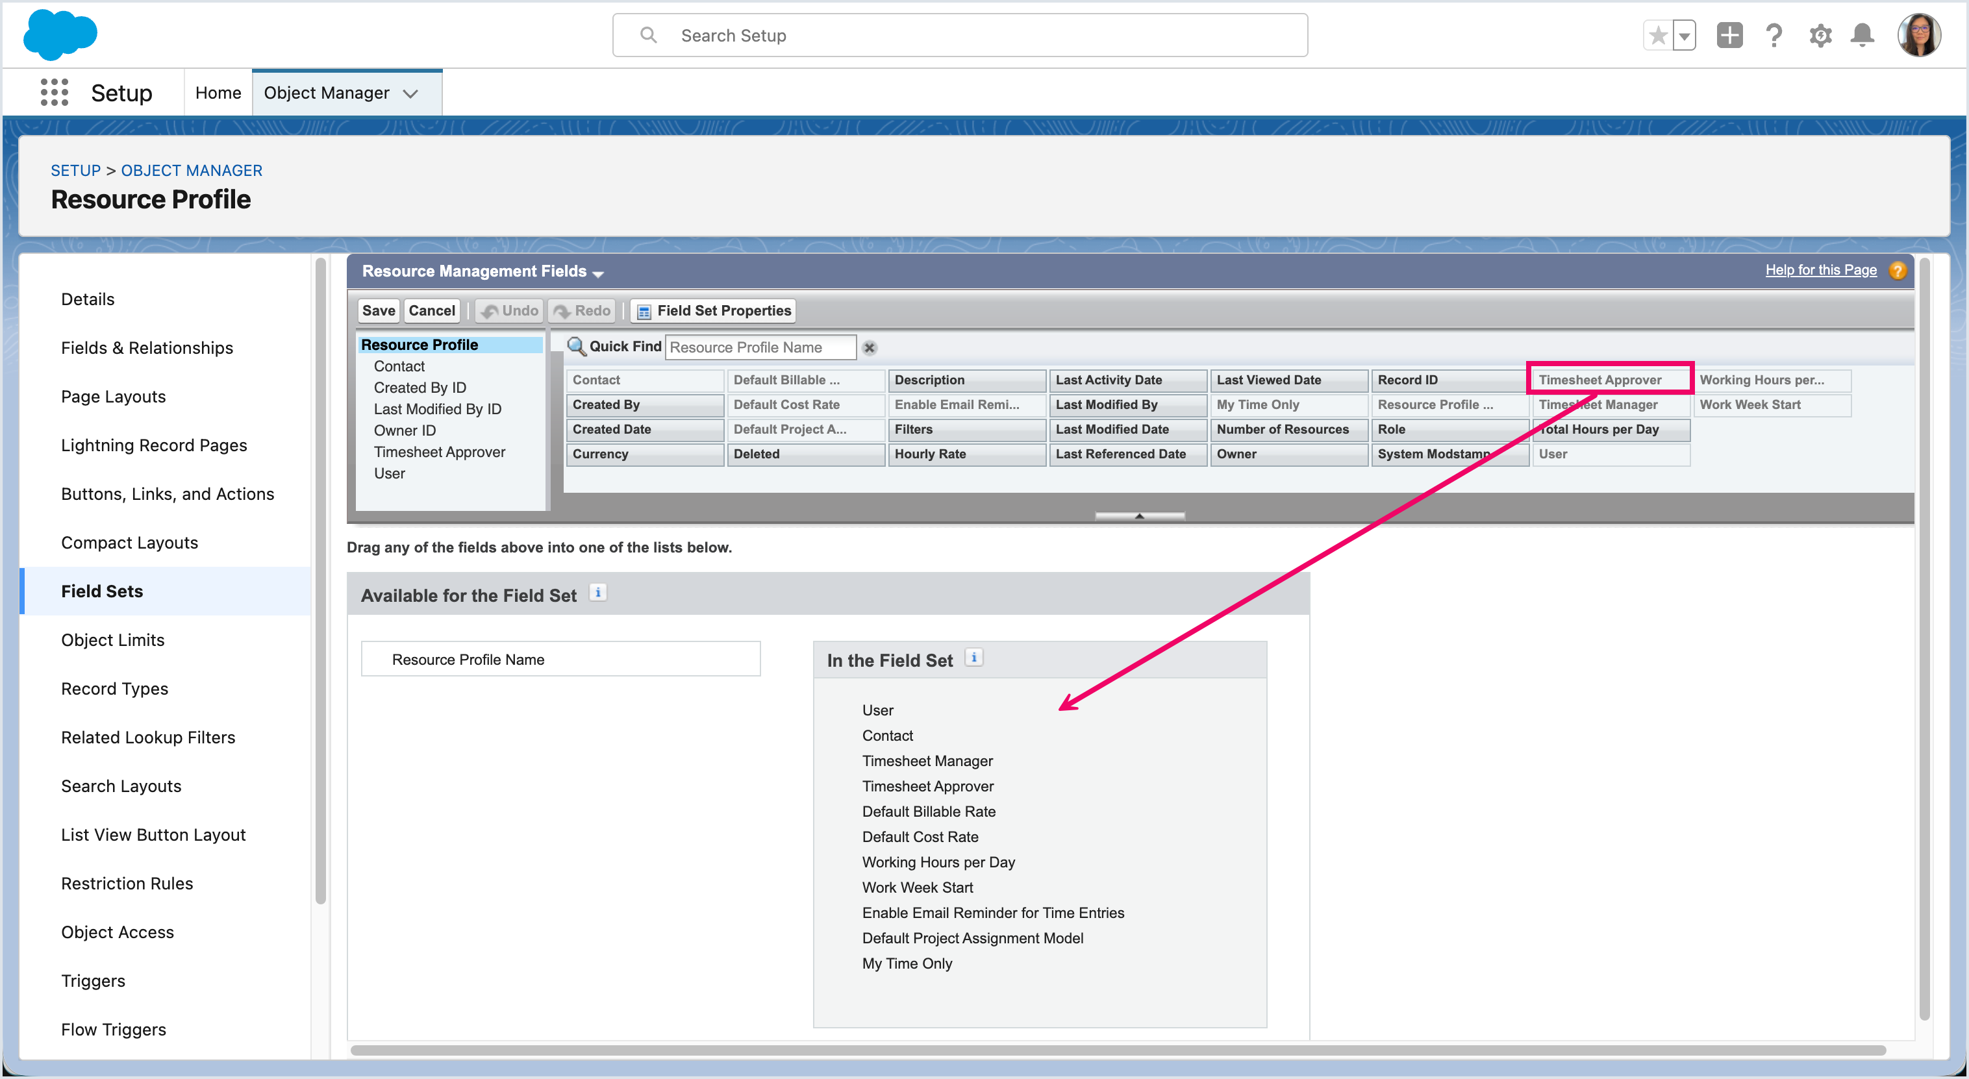Click the Favorites star icon
This screenshot has width=1969, height=1079.
(x=1657, y=36)
